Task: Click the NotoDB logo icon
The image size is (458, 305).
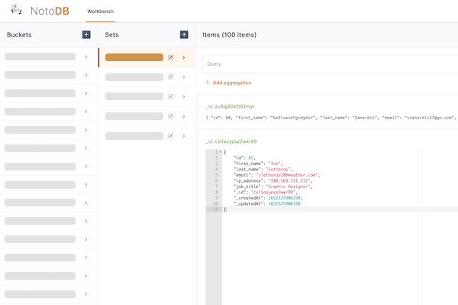Action: pyautogui.click(x=16, y=9)
